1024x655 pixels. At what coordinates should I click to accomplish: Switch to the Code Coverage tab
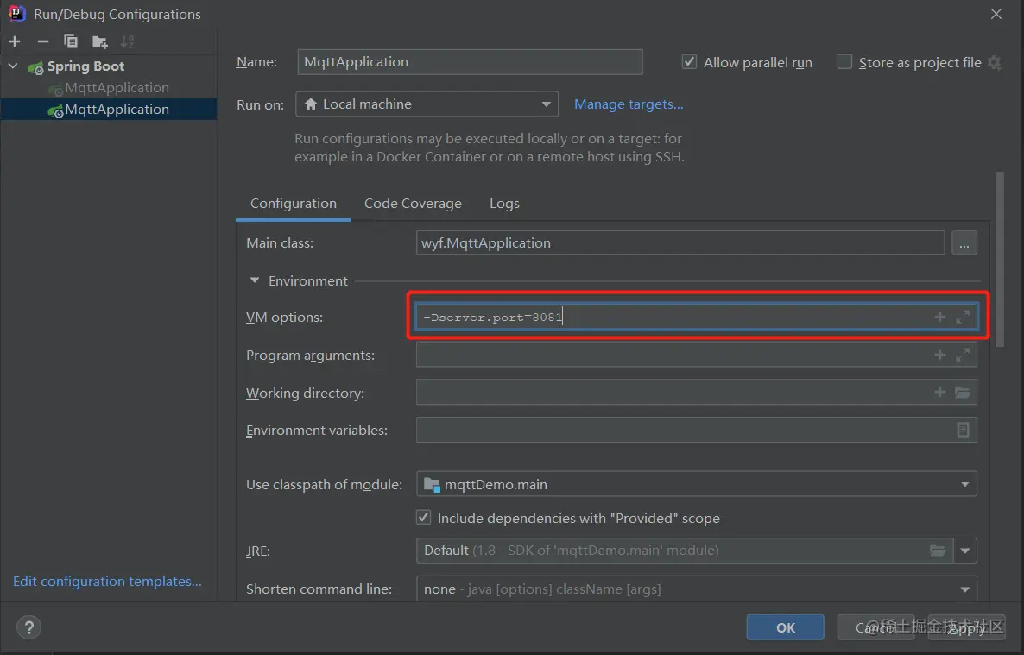[x=413, y=204]
